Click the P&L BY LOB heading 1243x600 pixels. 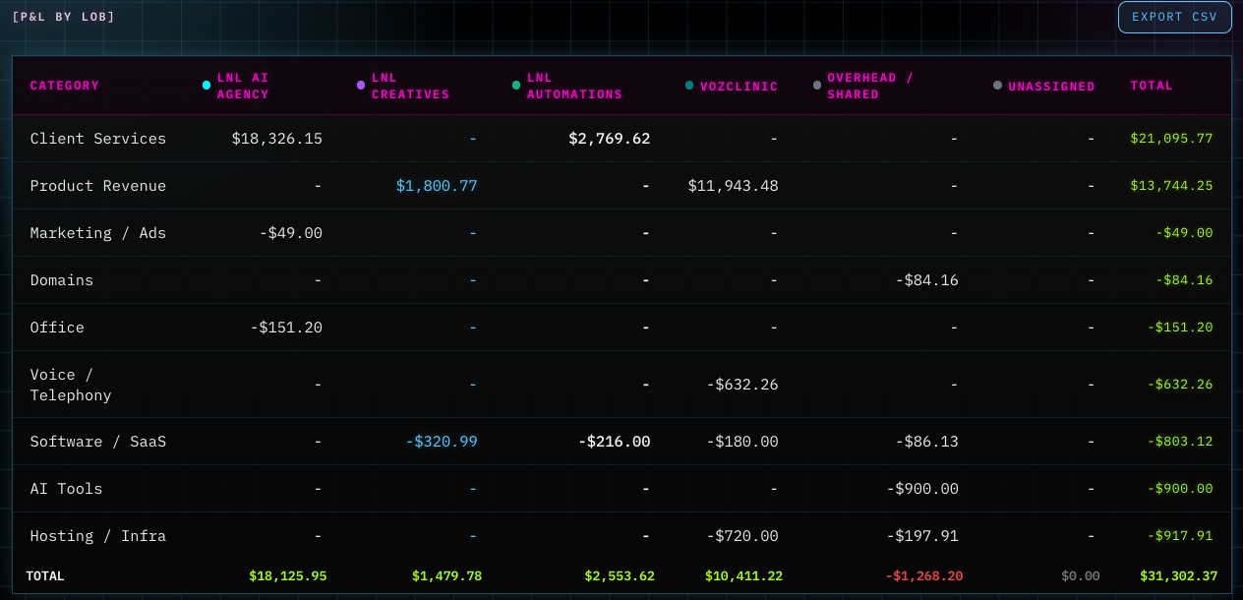click(64, 17)
